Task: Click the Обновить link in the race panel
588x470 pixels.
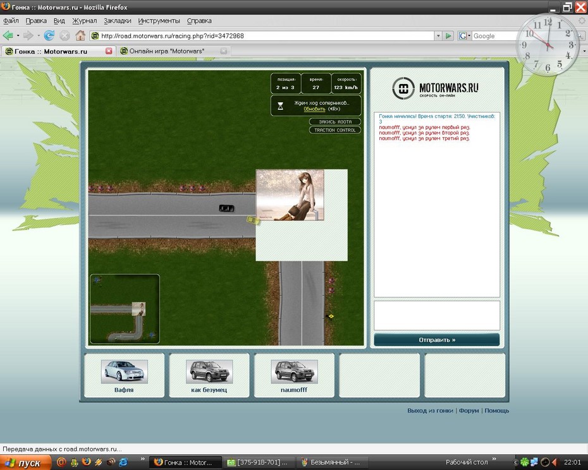Action: 314,109
